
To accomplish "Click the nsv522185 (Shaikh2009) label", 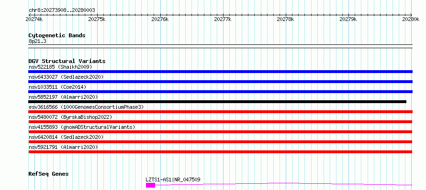I will pyautogui.click(x=60, y=67).
